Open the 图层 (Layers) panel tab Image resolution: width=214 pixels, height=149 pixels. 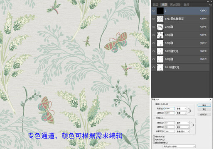[x=155, y=5]
